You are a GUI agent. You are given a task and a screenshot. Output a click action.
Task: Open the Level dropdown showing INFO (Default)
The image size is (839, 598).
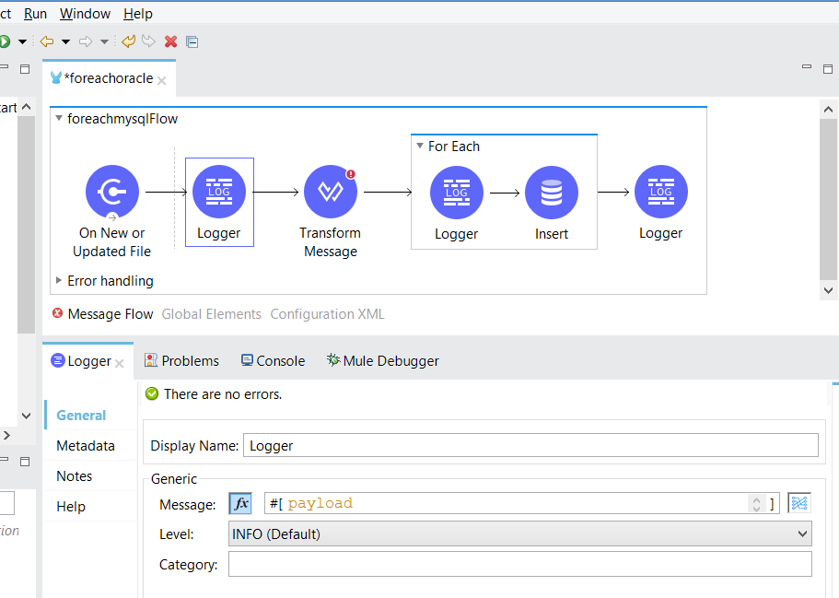point(519,534)
